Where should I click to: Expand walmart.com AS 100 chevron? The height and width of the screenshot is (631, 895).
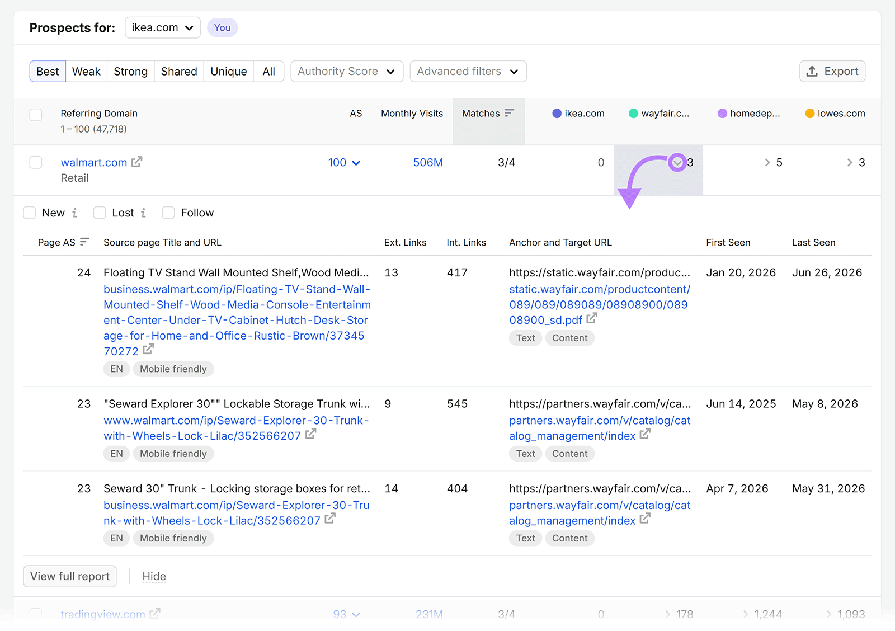click(356, 163)
